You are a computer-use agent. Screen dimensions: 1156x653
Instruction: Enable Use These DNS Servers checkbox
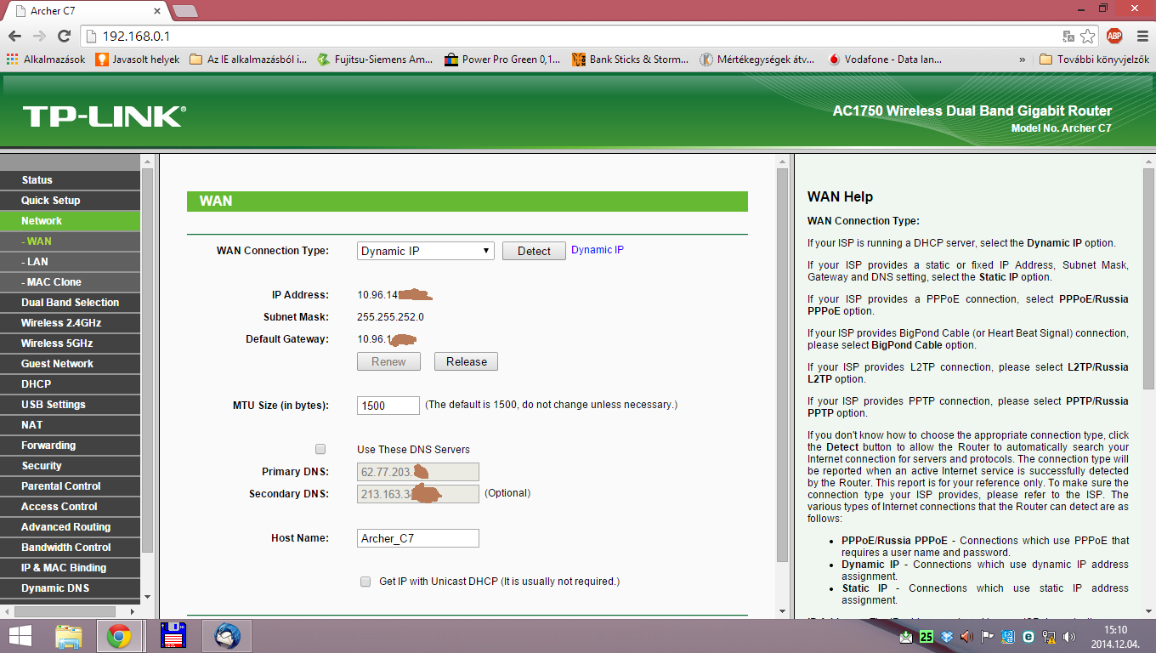click(x=320, y=449)
